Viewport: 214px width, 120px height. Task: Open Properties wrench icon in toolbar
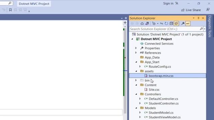pos(183,24)
